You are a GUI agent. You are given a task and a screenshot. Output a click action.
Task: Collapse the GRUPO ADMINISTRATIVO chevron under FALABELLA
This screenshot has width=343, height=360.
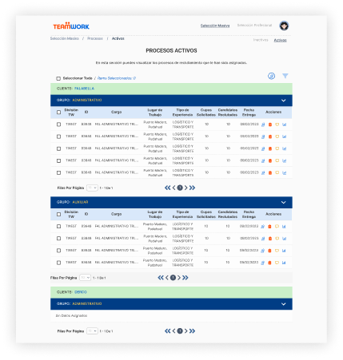284,101
